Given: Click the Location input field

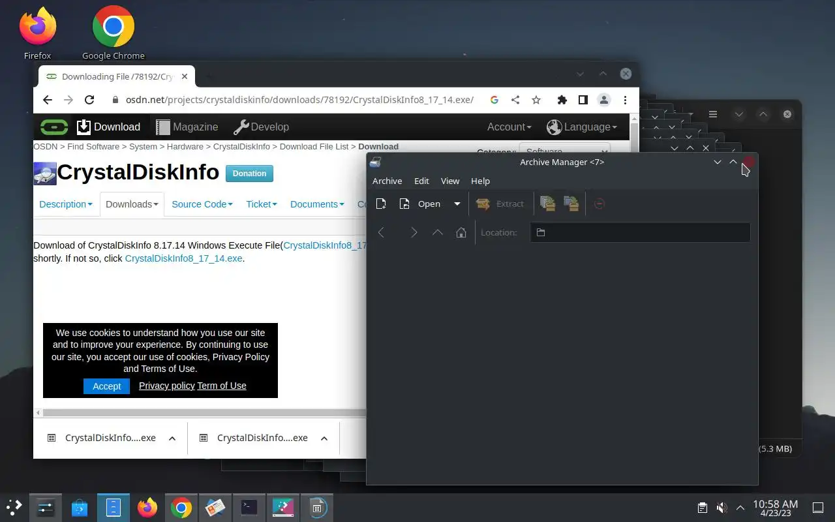Looking at the screenshot, I should point(640,232).
